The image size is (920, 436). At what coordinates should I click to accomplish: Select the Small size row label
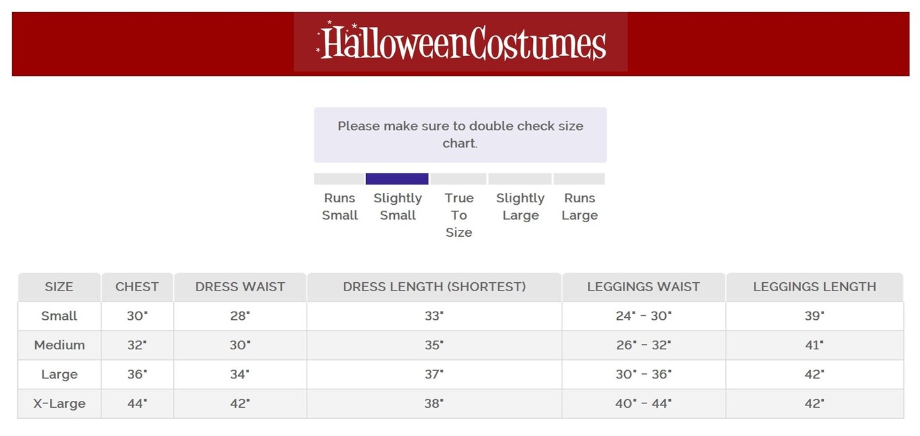pyautogui.click(x=59, y=316)
